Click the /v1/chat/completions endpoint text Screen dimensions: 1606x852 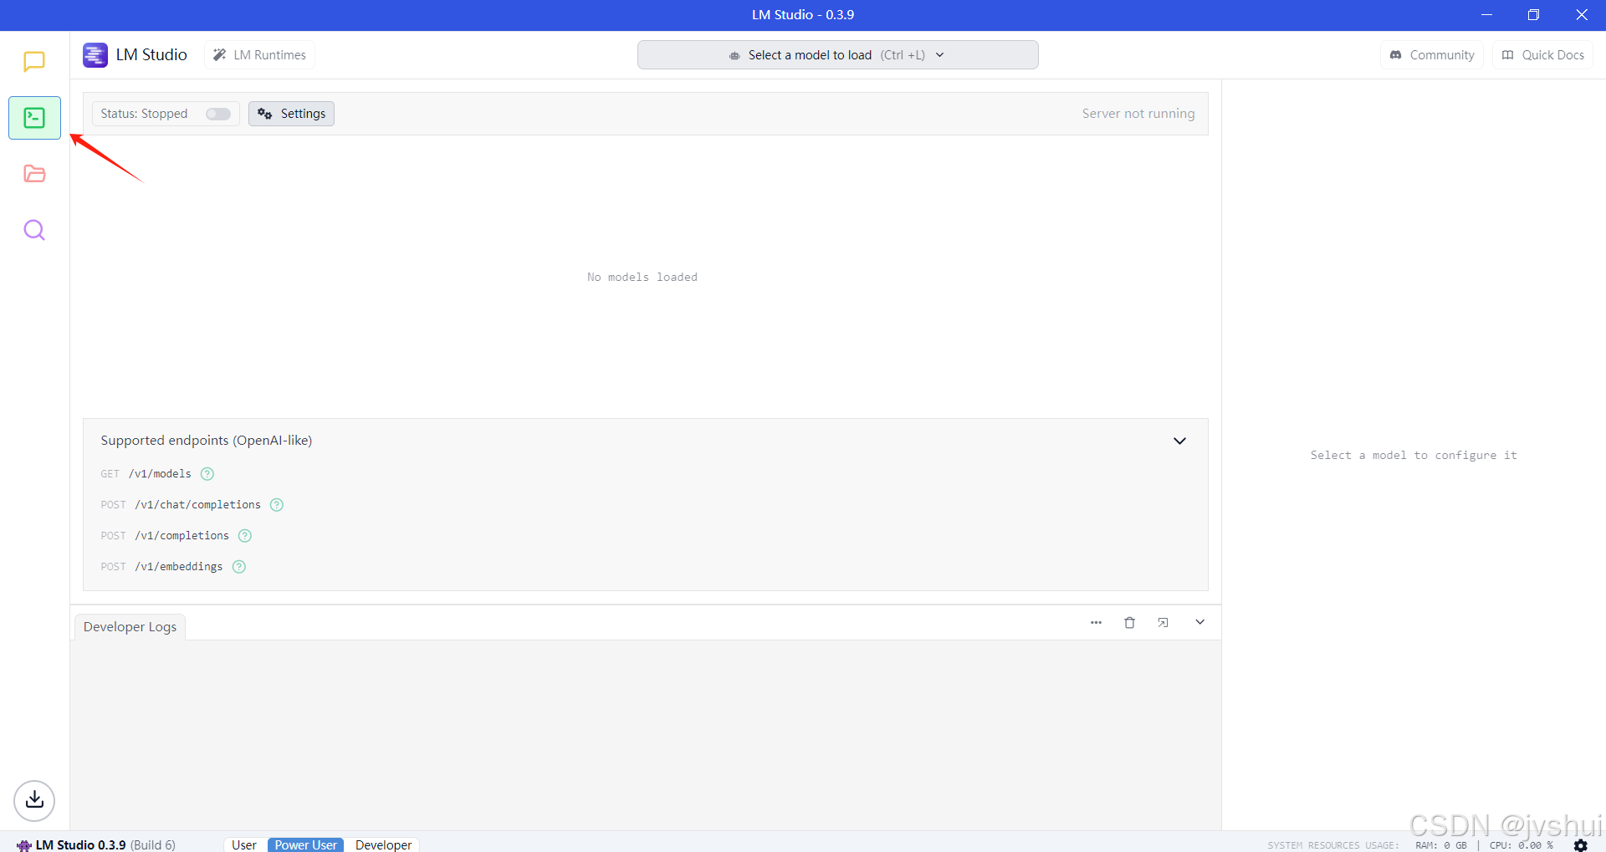click(197, 505)
